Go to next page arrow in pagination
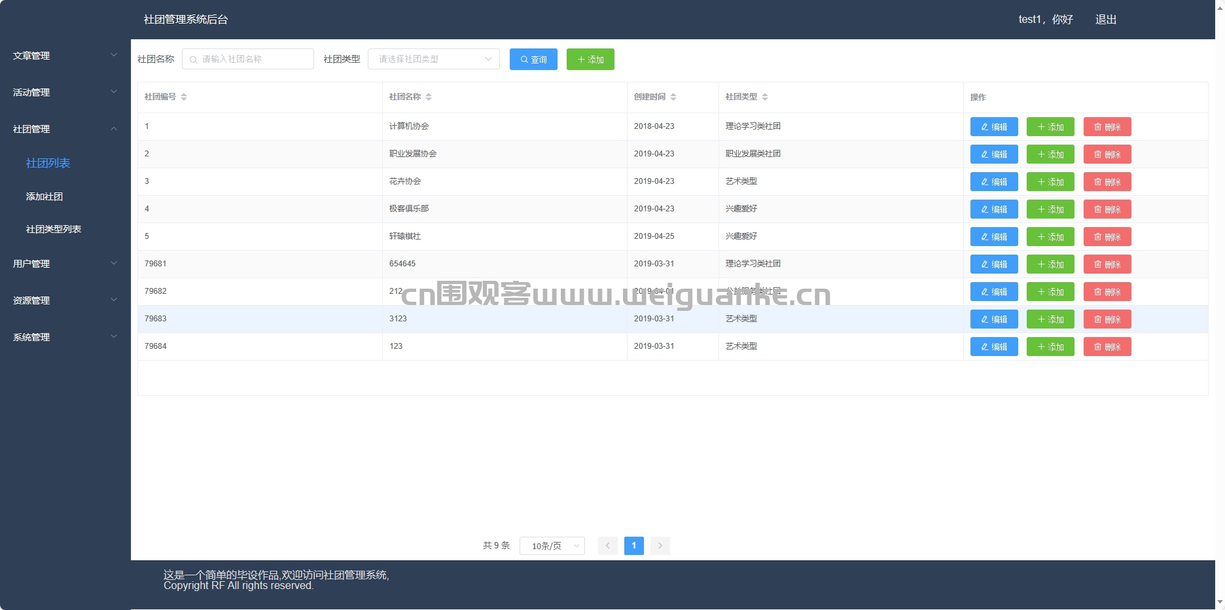The image size is (1225, 610). tap(660, 546)
